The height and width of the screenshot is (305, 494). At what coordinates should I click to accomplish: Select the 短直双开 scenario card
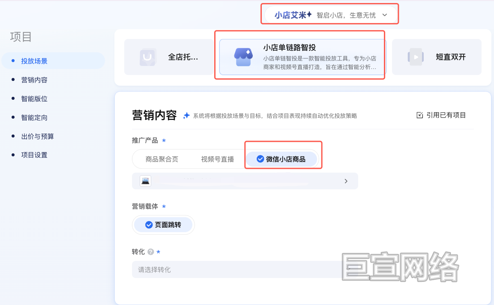tap(437, 57)
